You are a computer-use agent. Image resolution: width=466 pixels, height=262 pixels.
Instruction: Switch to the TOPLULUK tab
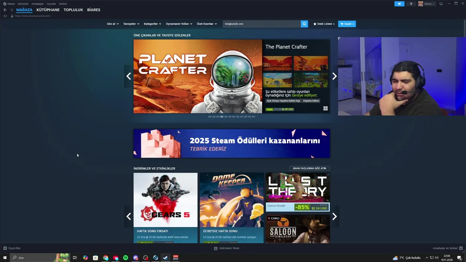click(x=73, y=10)
